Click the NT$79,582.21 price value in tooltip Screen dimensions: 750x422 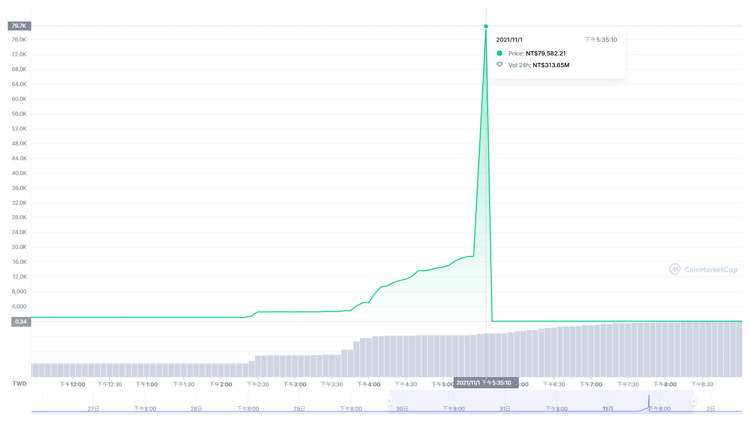coord(545,53)
